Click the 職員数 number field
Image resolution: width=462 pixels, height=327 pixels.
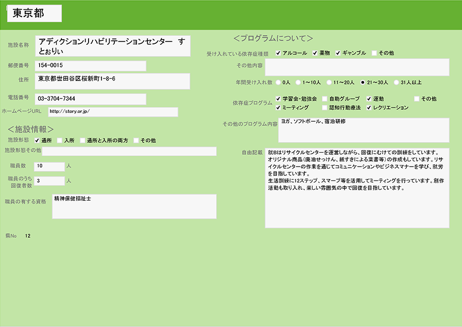tap(49, 166)
